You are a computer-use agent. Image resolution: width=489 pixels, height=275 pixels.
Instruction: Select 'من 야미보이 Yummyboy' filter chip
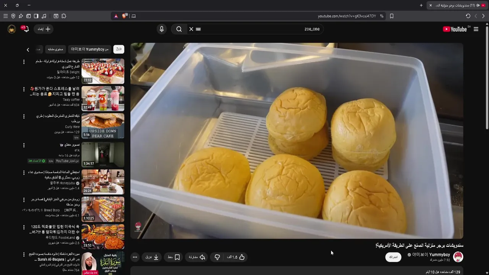tap(90, 49)
